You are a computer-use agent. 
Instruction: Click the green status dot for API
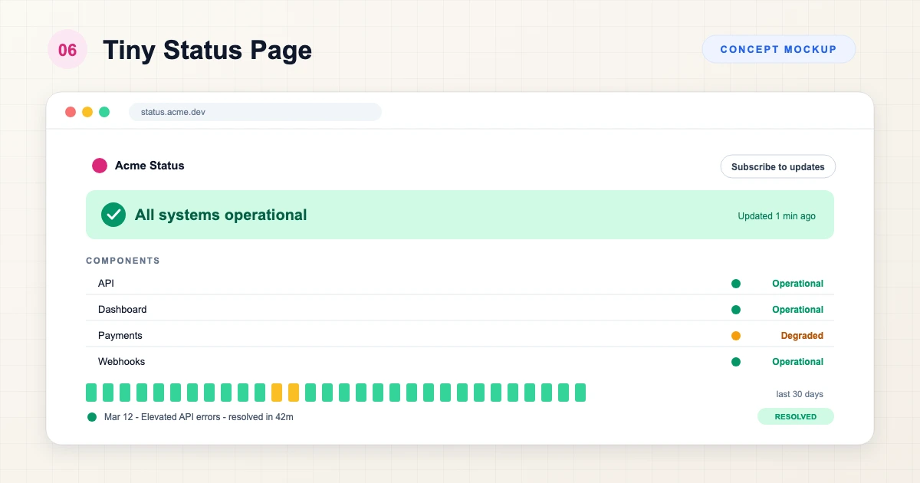point(736,284)
